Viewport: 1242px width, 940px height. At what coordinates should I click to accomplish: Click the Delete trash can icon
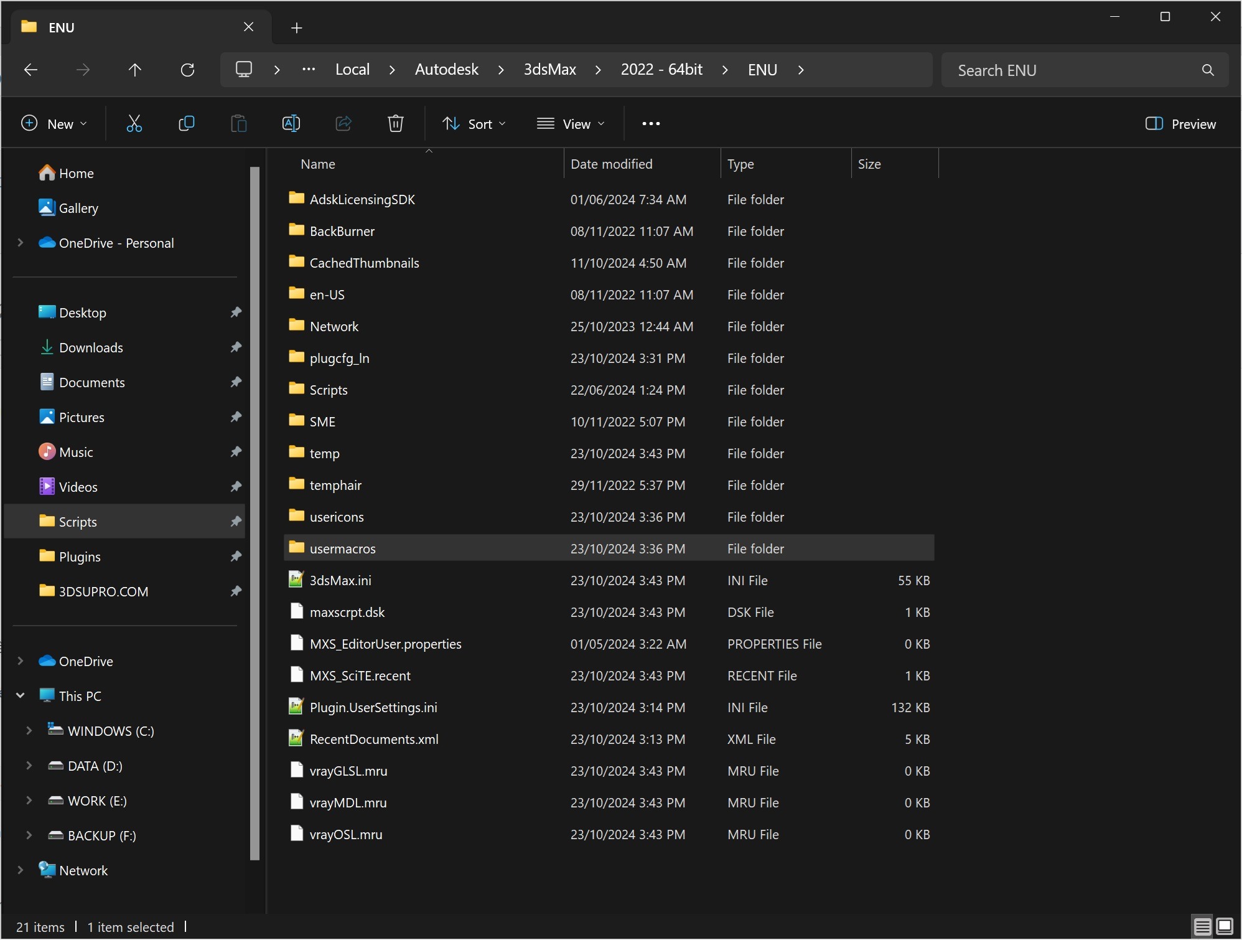(396, 124)
